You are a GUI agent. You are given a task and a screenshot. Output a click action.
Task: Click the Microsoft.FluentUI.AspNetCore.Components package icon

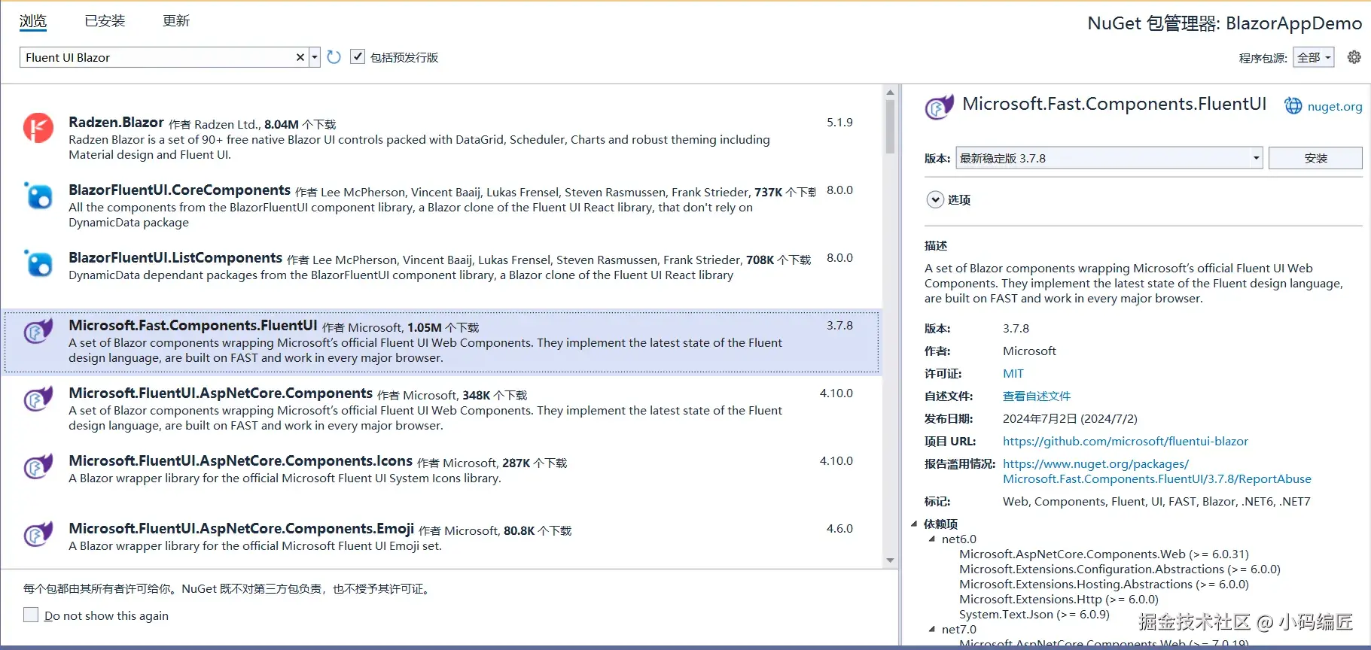click(x=38, y=399)
